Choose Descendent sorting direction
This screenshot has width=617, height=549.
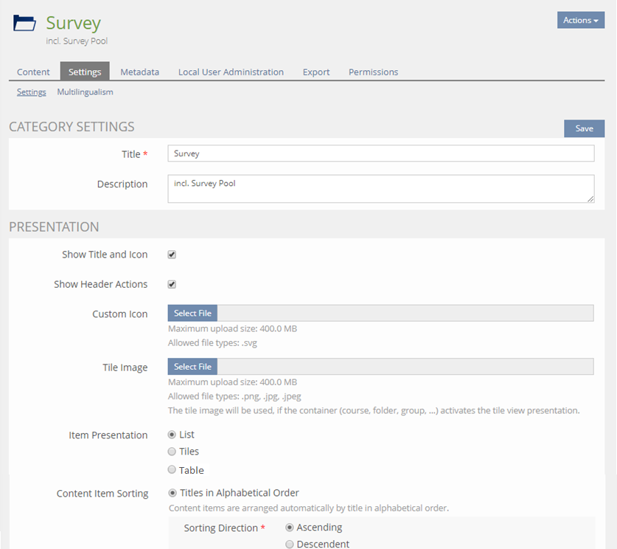tap(290, 545)
